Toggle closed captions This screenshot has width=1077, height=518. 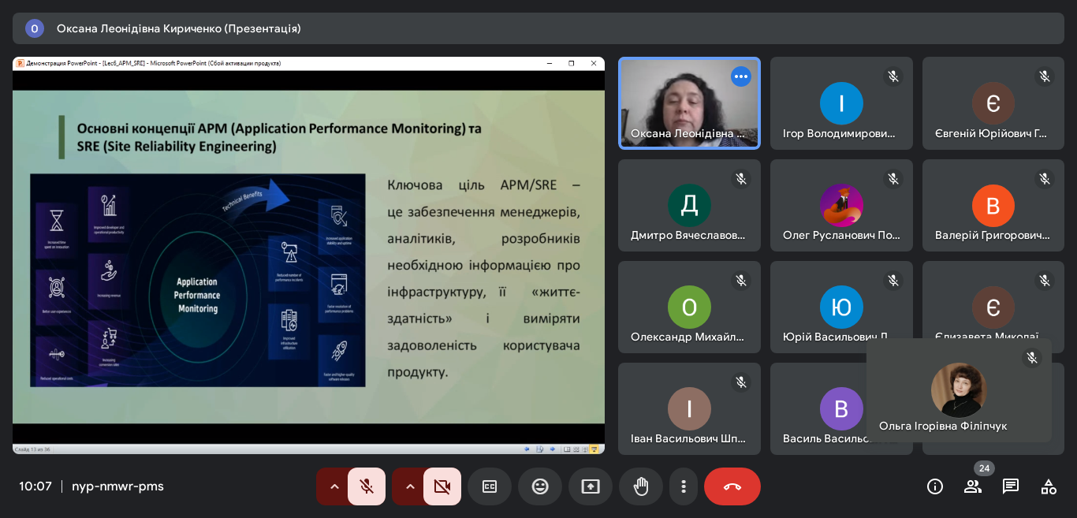pos(490,486)
